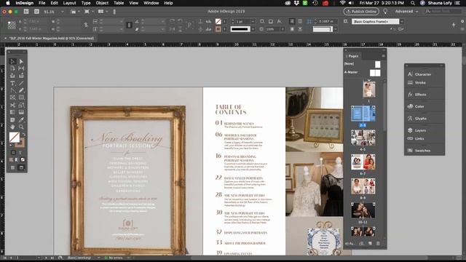
Task: Select the Free Transform tool
Action: pyautogui.click(x=21, y=105)
